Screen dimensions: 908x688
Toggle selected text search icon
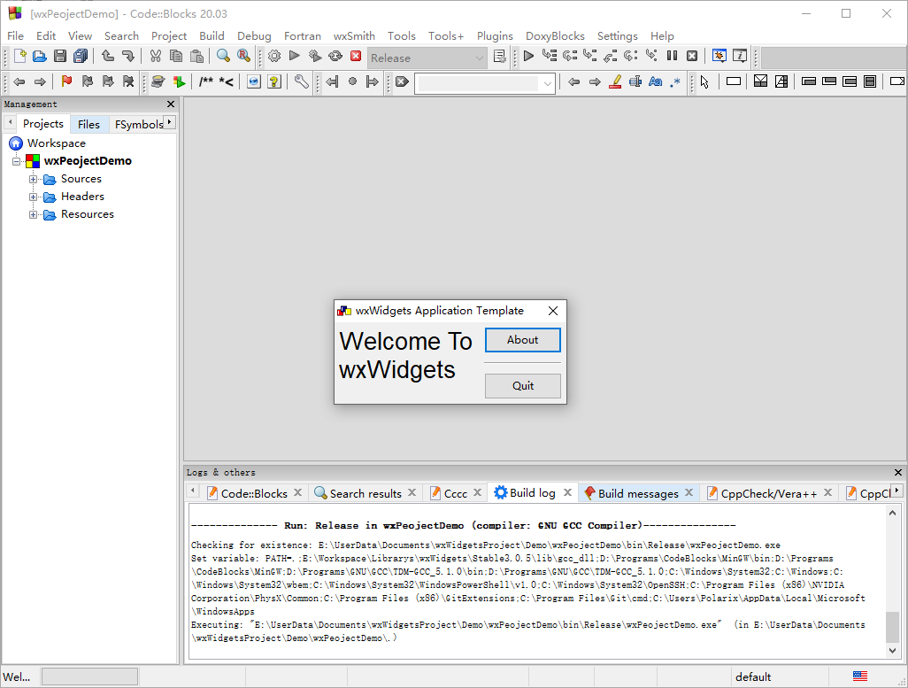635,81
